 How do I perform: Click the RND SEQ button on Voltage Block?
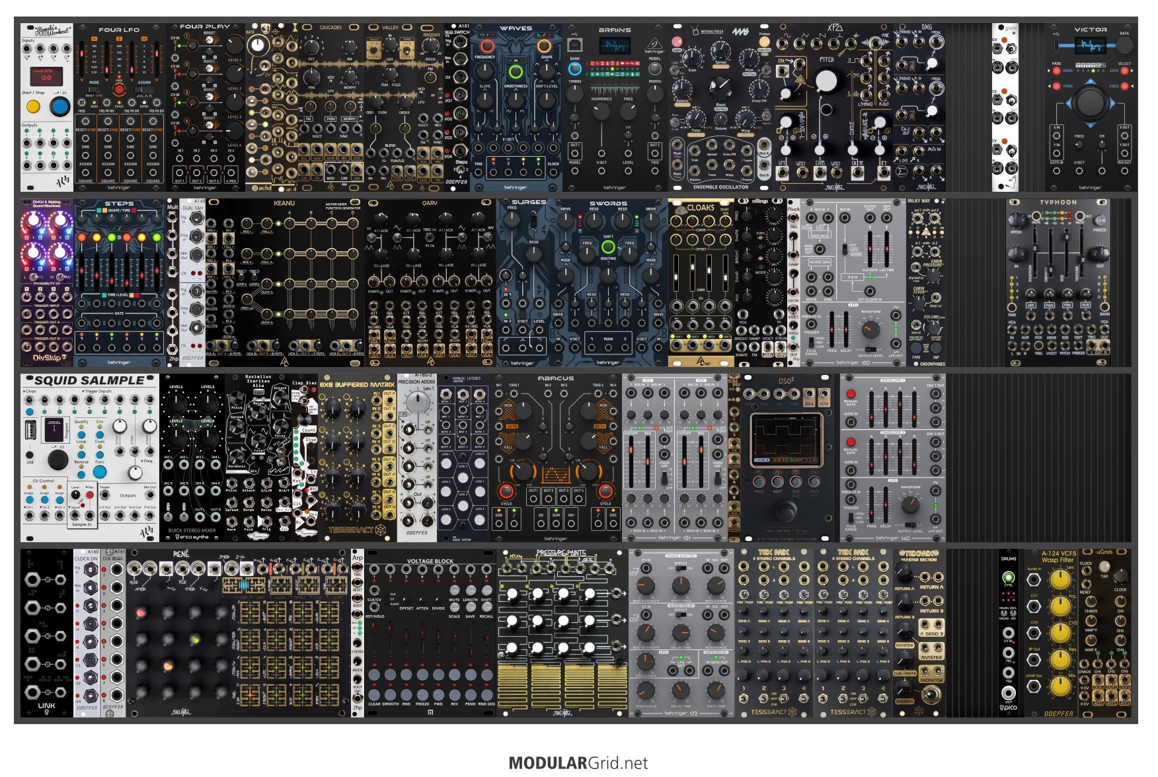point(486,694)
